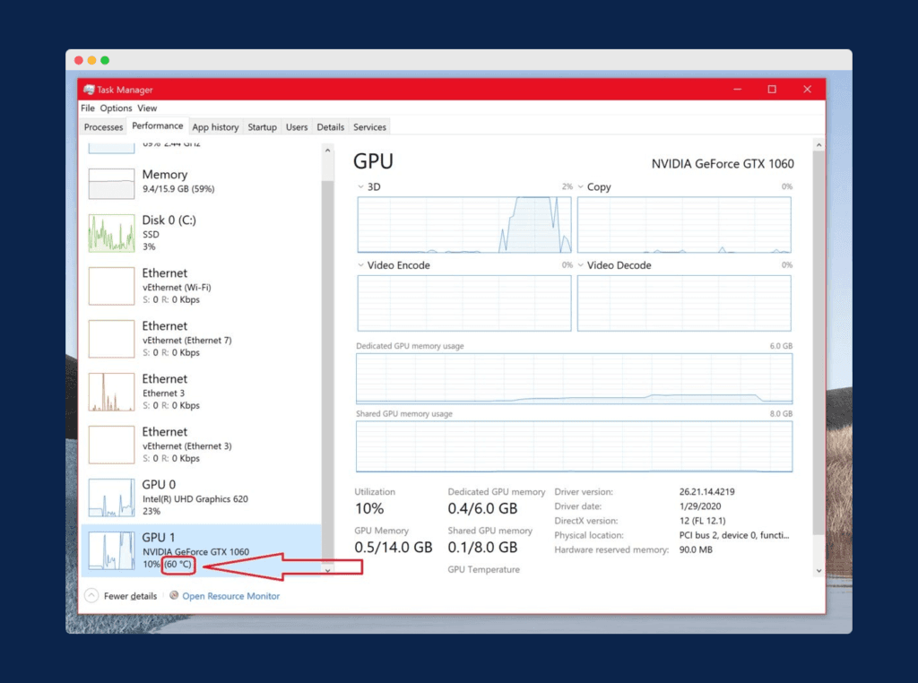Switch to the Processes tab

103,126
